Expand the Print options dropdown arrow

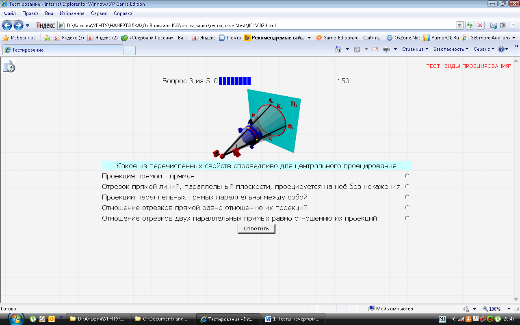395,49
